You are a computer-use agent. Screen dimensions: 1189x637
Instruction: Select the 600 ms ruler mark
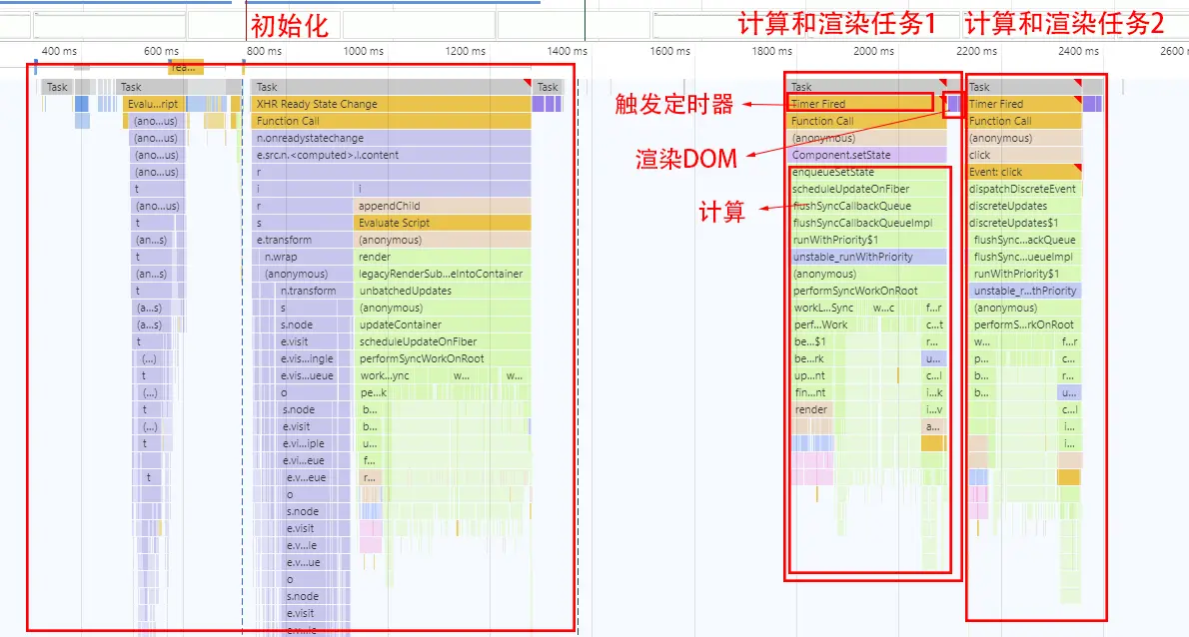coord(161,52)
